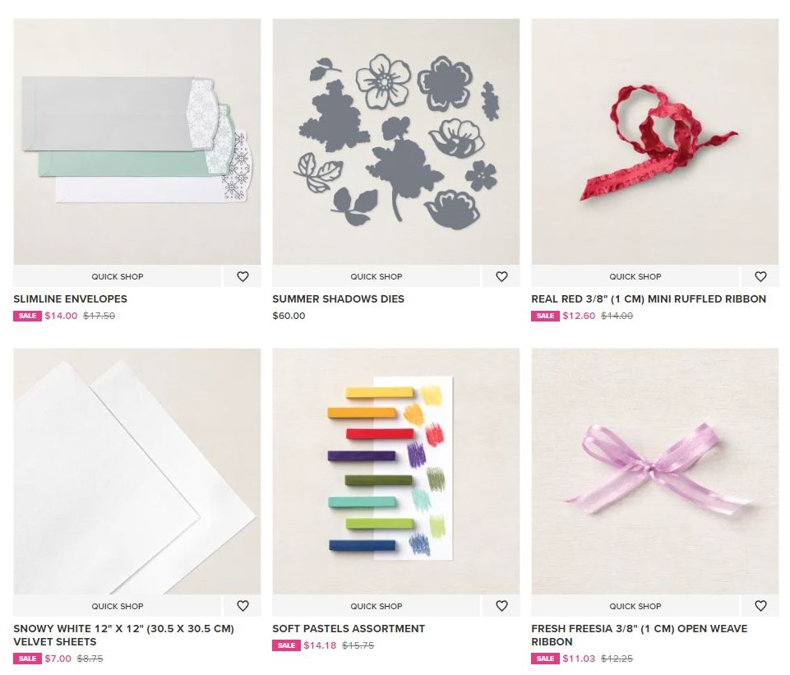This screenshot has height=675, width=790.
Task: Open Quick Shop for Snowy White Velvet Sheets
Action: (x=118, y=606)
